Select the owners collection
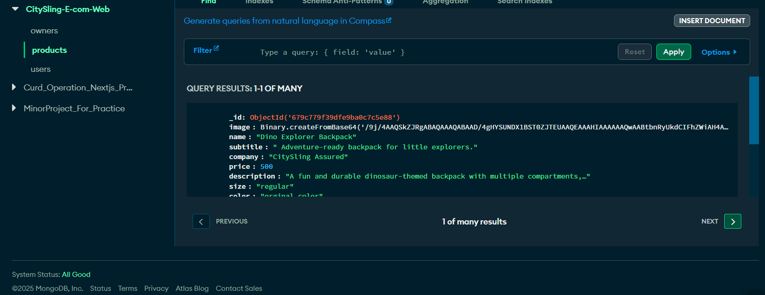This screenshot has width=765, height=295. (x=44, y=31)
